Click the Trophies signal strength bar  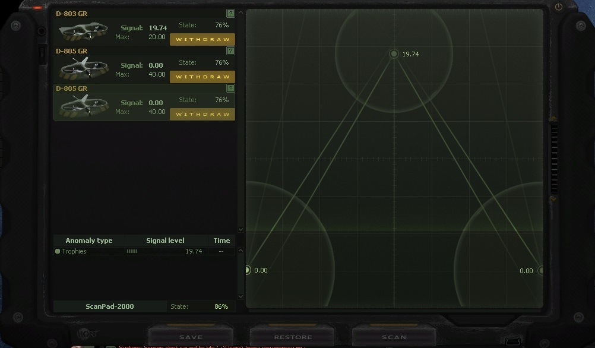(x=132, y=251)
